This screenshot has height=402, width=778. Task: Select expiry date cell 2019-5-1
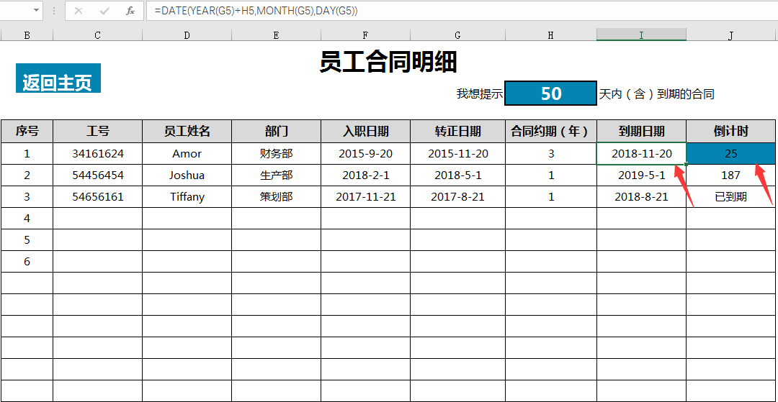tap(642, 175)
